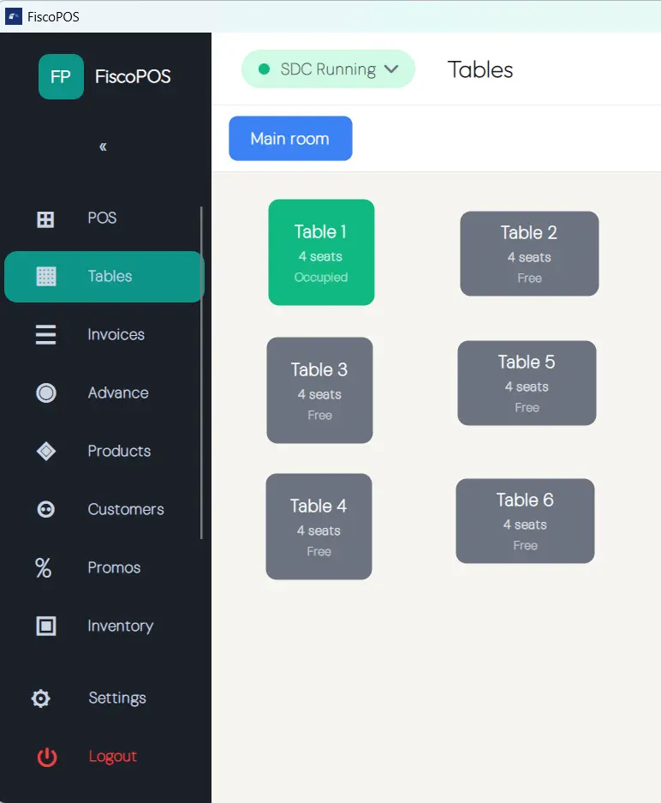
Task: Open occupied Table 1 card
Action: (x=321, y=253)
